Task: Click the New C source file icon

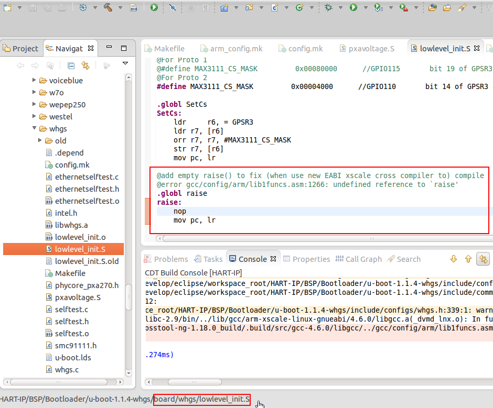Action: click(274, 7)
